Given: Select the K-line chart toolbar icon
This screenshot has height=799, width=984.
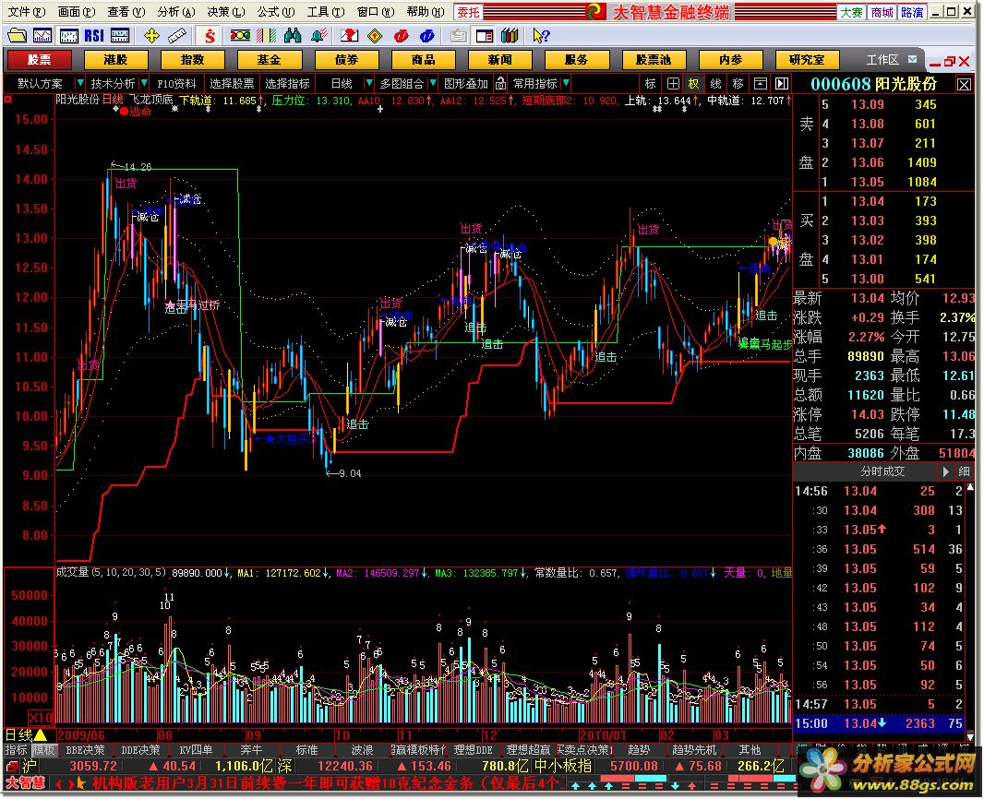Looking at the screenshot, I should point(68,36).
